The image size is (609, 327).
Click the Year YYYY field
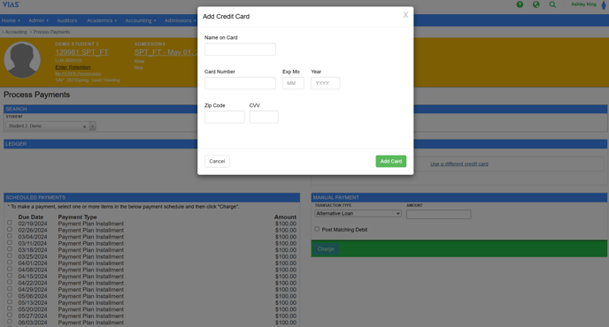[x=325, y=83]
